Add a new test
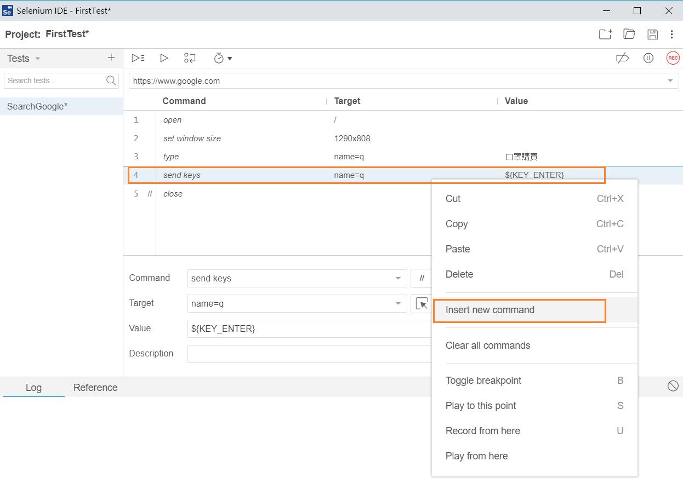The width and height of the screenshot is (683, 484). [x=111, y=57]
